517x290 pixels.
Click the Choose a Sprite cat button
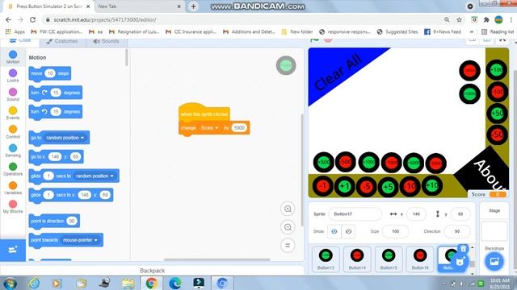460,262
